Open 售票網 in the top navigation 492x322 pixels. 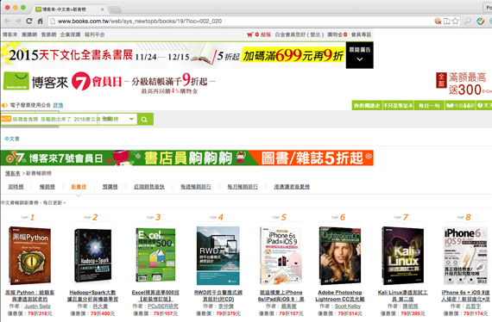(x=48, y=34)
